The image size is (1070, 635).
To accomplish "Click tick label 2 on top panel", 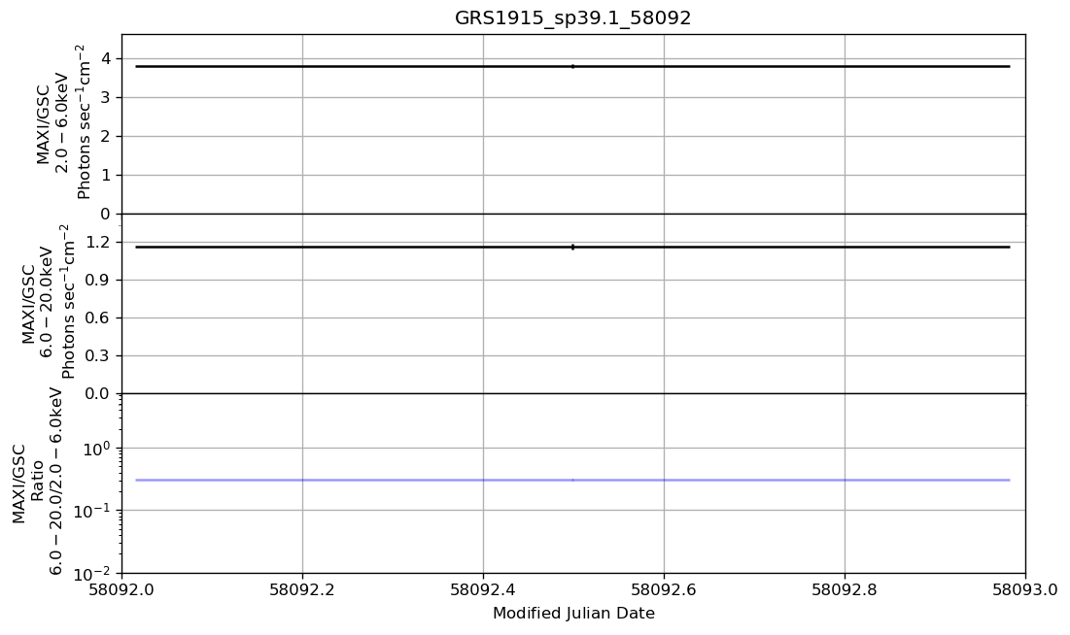I will click(105, 136).
